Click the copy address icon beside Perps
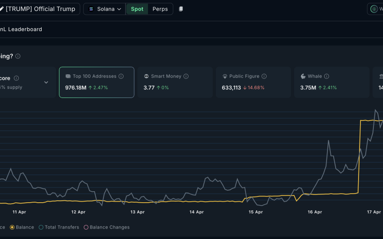383x239 pixels. (x=181, y=9)
